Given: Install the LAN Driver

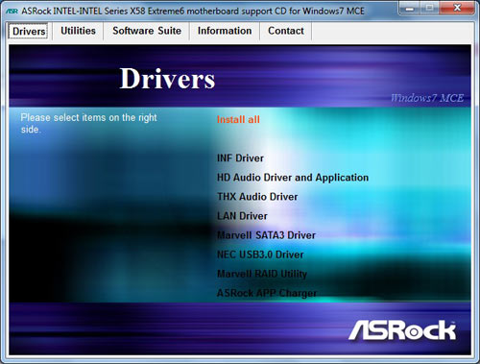Looking at the screenshot, I should [242, 216].
